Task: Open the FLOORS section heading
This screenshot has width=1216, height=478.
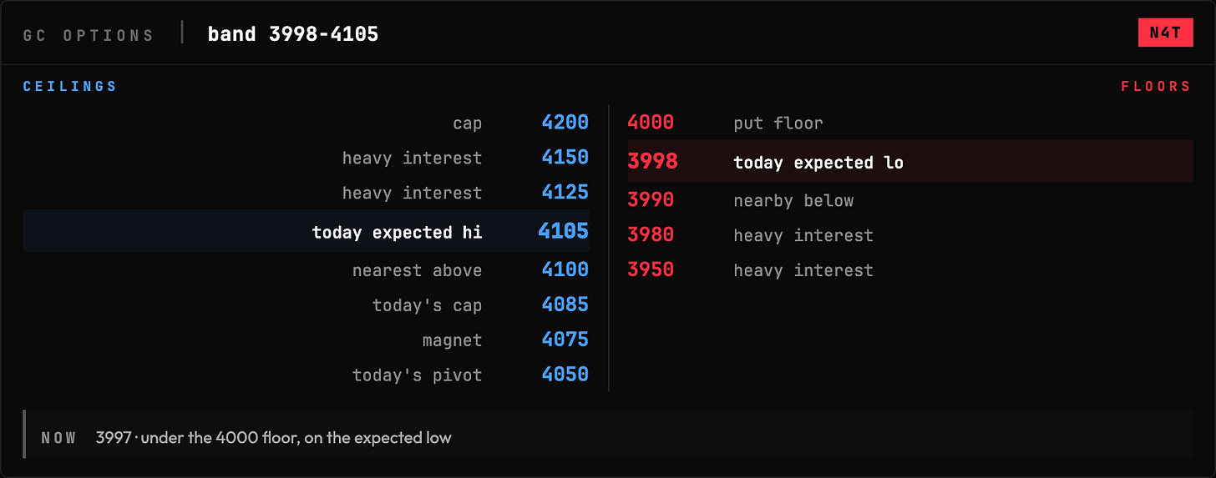Action: (x=1156, y=86)
